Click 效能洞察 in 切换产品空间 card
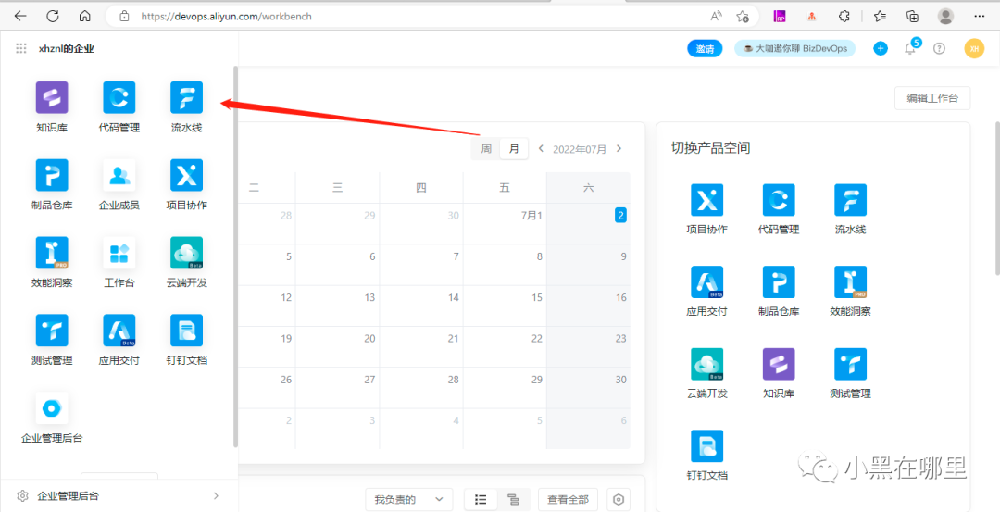The width and height of the screenshot is (1000, 512). (x=850, y=292)
